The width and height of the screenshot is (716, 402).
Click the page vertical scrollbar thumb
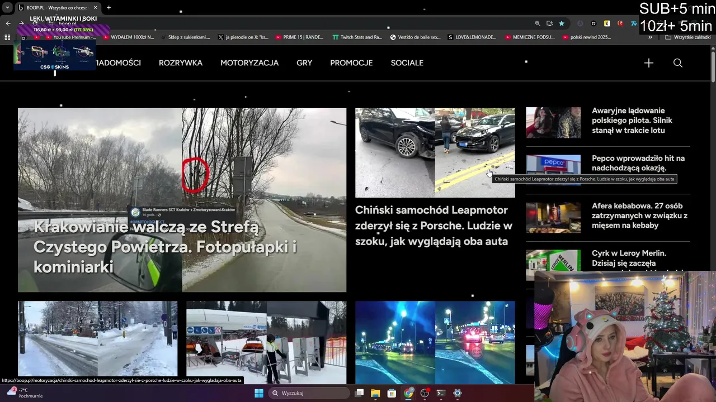(x=713, y=67)
